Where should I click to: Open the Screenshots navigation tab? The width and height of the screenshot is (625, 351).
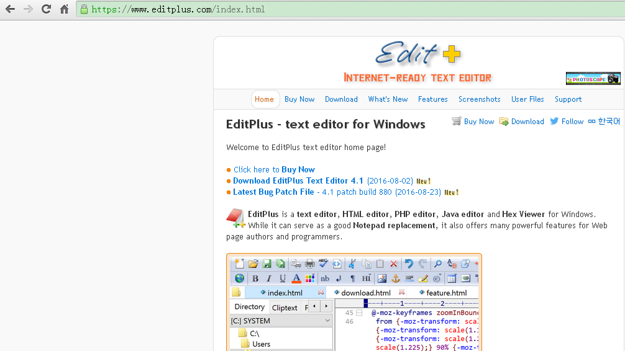(480, 99)
